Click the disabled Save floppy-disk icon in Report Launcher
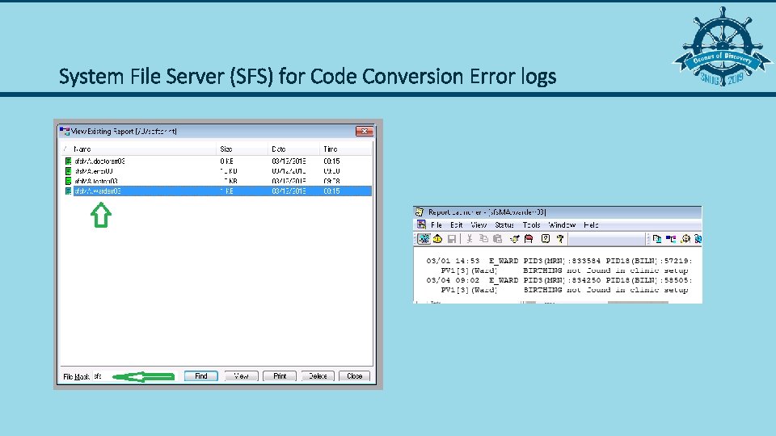 (x=451, y=239)
